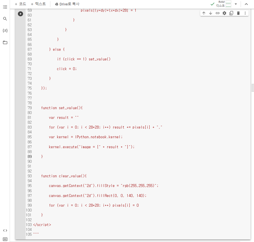Screen dimensions: 254x242
Task: Run the cell with play button
Action: (20, 14)
